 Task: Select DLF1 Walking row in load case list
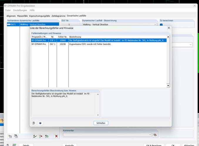tap(33, 24)
